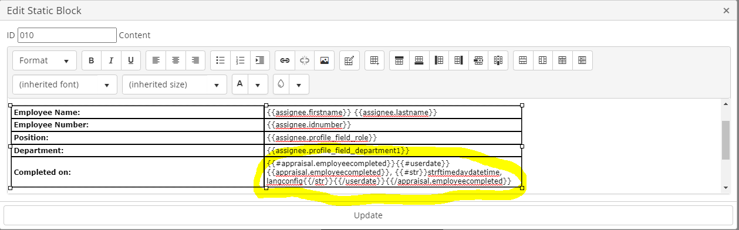The width and height of the screenshot is (739, 230).
Task: Center align the text
Action: point(176,60)
